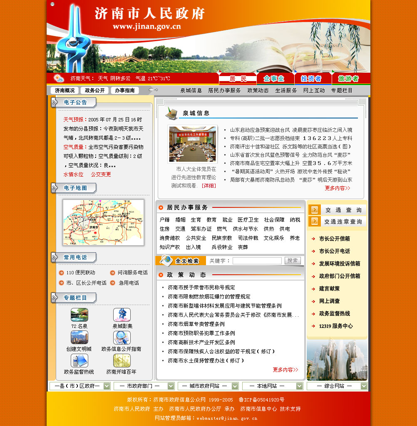Open the 创建文明城 icon
Viewport: 417px width, 426px height.
tap(79, 337)
